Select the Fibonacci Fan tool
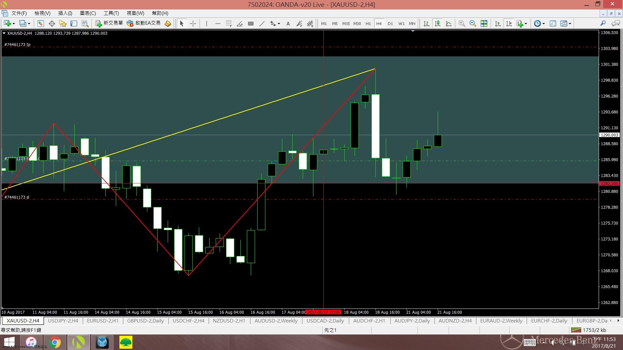This screenshot has height=350, width=623. (x=299, y=23)
